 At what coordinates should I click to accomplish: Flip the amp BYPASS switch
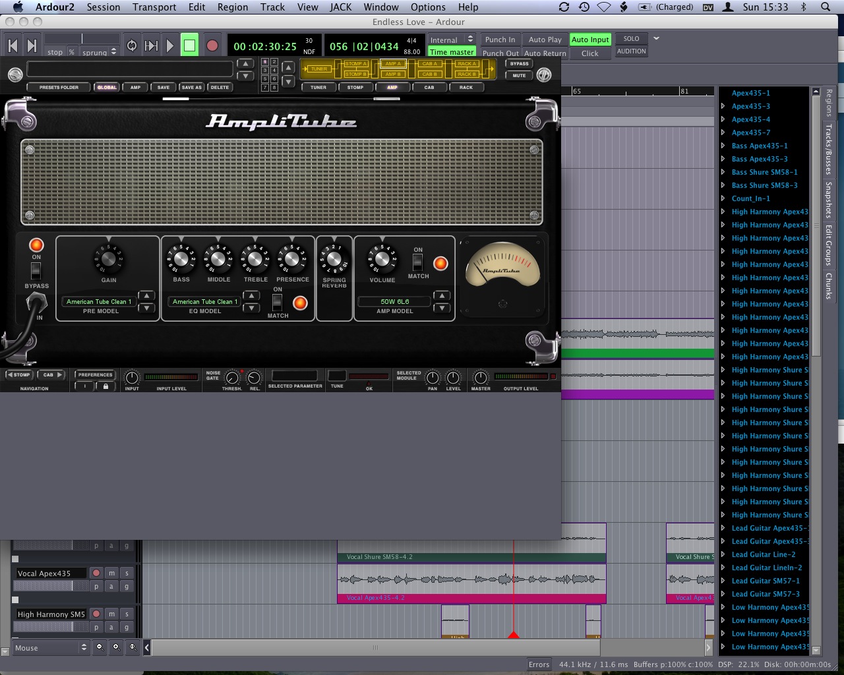(x=36, y=270)
